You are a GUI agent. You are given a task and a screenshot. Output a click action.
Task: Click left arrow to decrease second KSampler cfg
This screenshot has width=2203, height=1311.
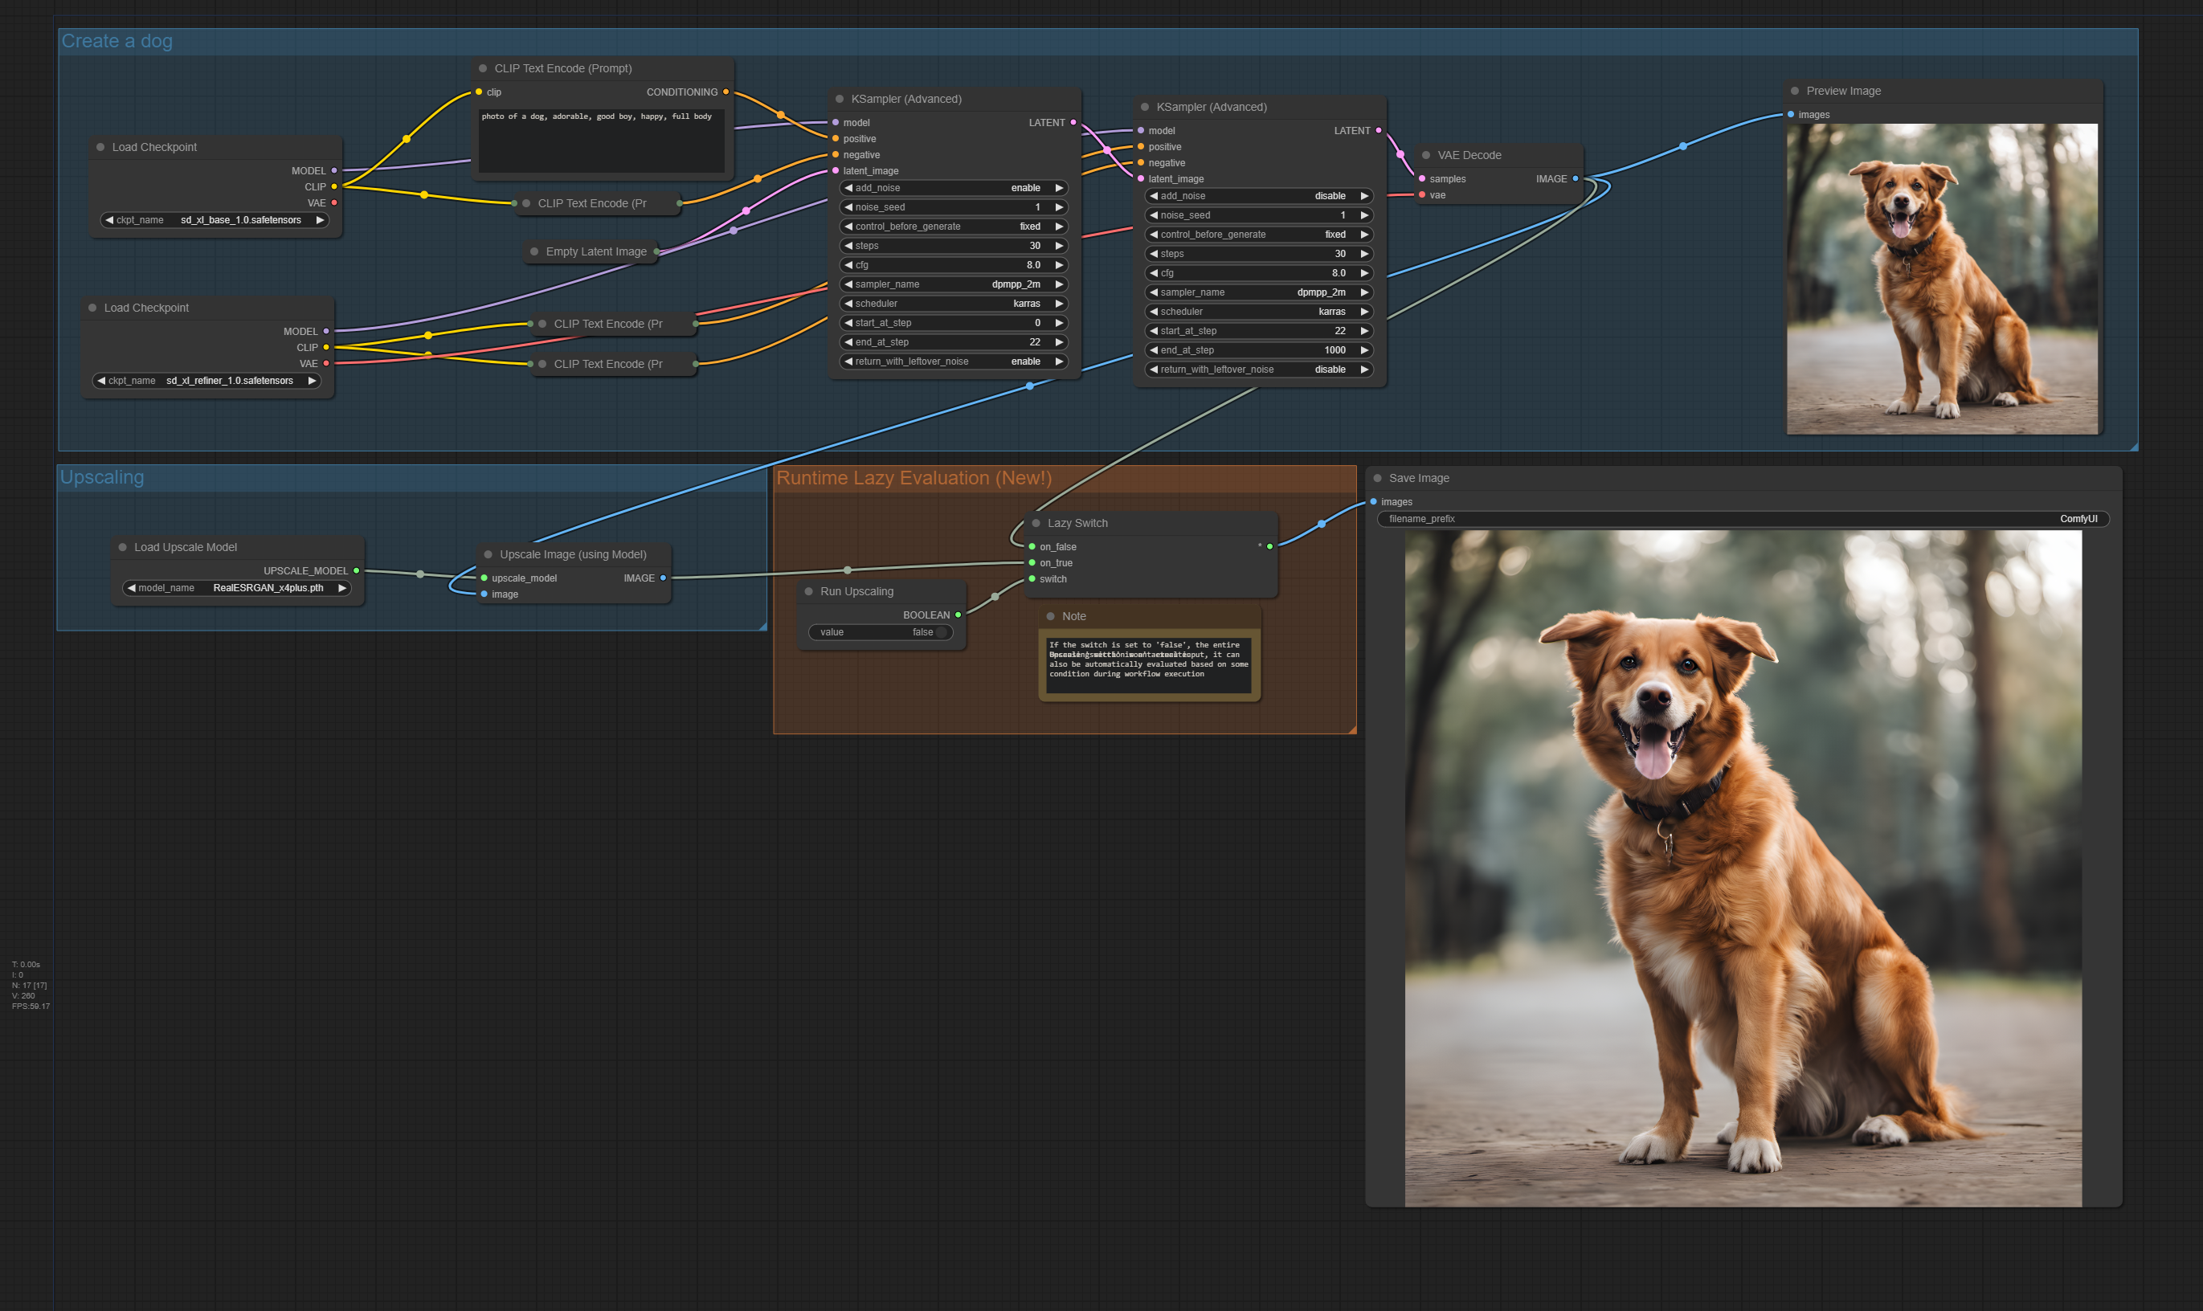1154,274
